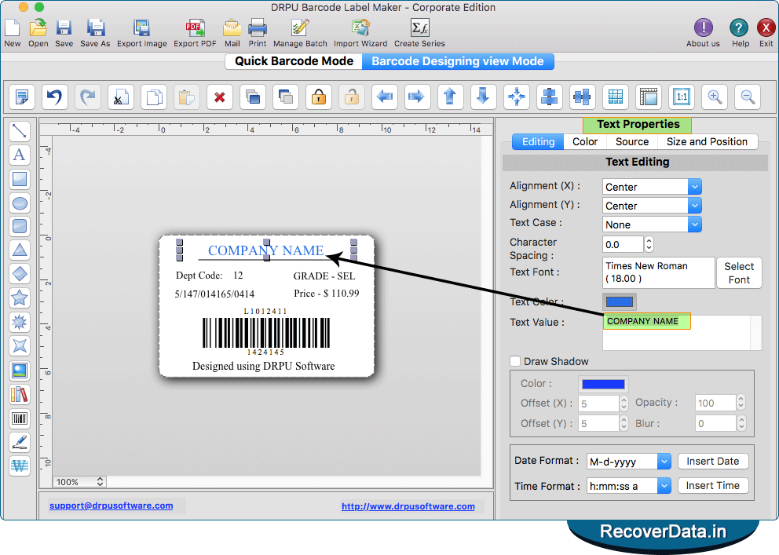Screen dimensions: 779x555
Task: Click the Cut scissors icon
Action: pos(121,97)
